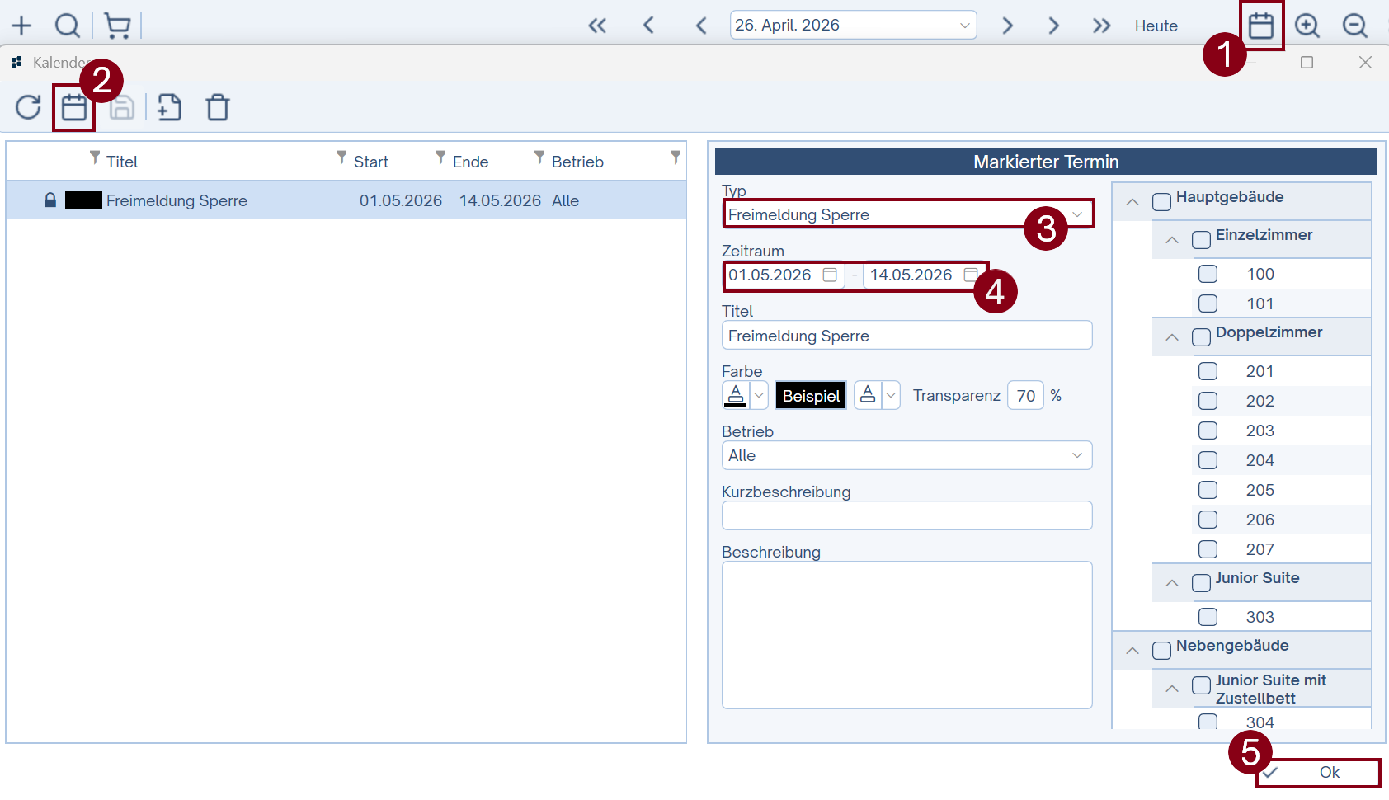
Task: Open the search magnifier icon
Action: 68,26
